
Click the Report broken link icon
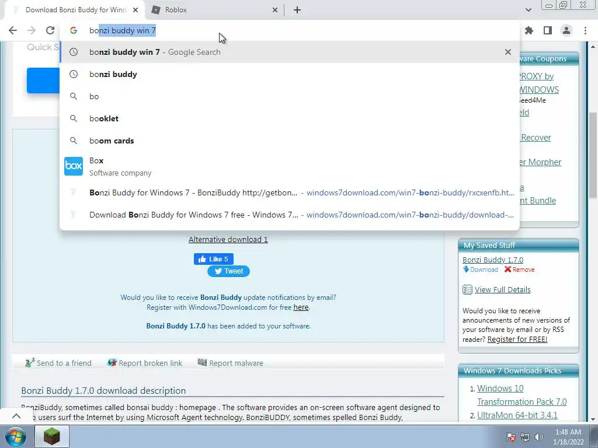(112, 362)
